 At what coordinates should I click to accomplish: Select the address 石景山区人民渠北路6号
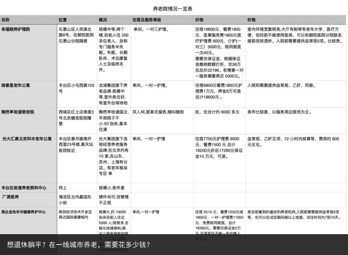click(x=75, y=32)
